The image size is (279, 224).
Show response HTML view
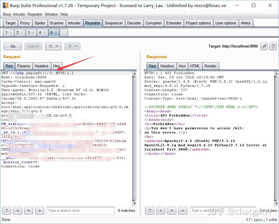[x=195, y=66]
